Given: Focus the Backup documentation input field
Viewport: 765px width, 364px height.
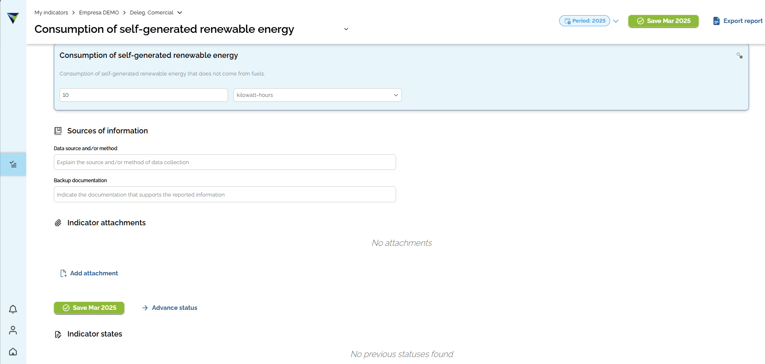Looking at the screenshot, I should pos(225,195).
